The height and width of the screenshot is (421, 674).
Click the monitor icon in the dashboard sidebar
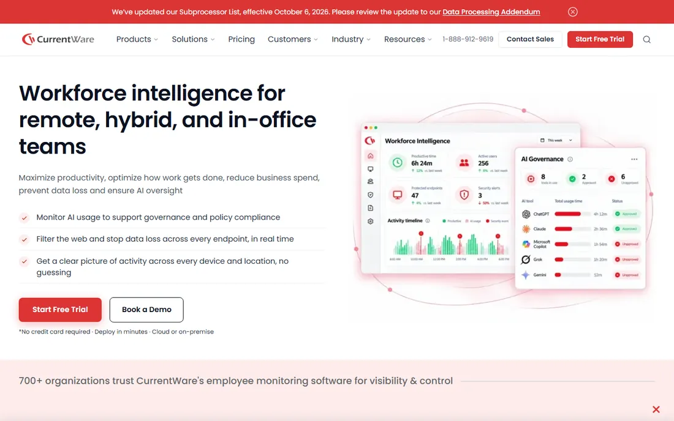(x=370, y=169)
